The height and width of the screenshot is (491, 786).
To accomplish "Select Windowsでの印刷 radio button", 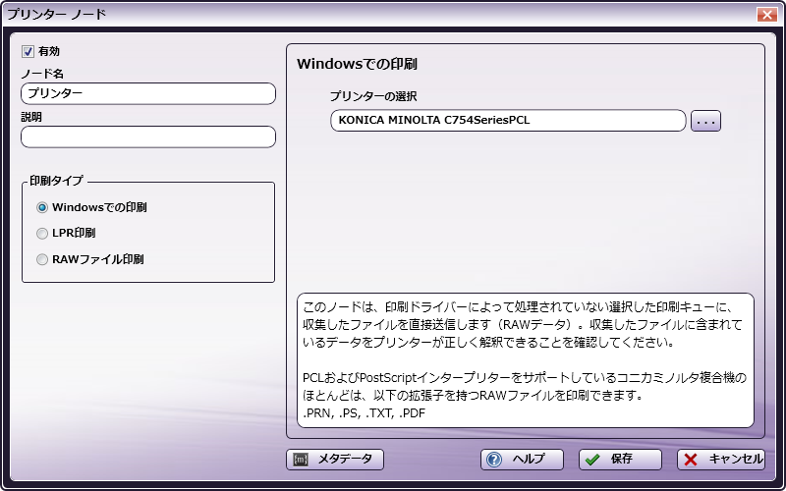I will tap(42, 207).
